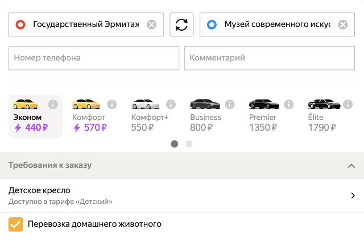
Task: Clear the Государственный Эрмитаж pickup field
Action: (x=152, y=24)
